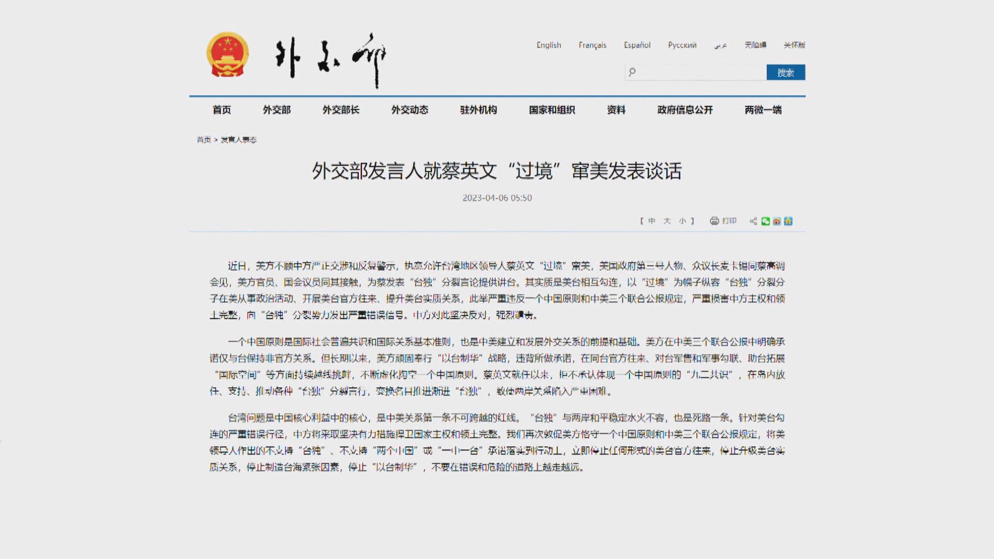This screenshot has width=994, height=559.
Task: Click the blue 搜索 search button
Action: (786, 72)
